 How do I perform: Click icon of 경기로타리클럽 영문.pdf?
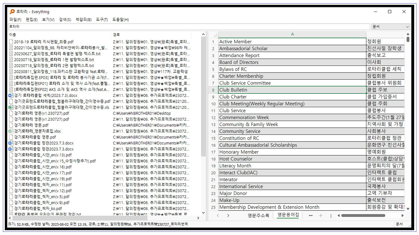click(x=11, y=137)
